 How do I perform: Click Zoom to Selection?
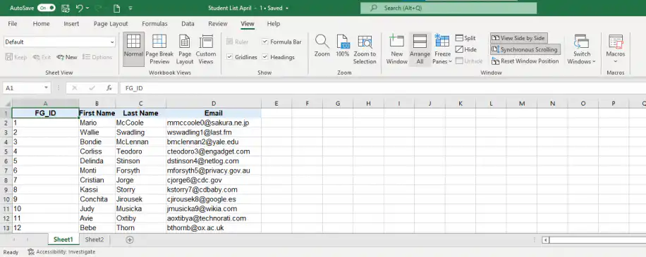pos(365,49)
